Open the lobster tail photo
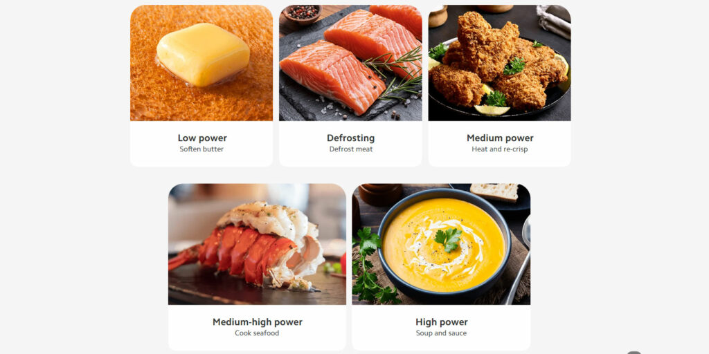 point(257,244)
